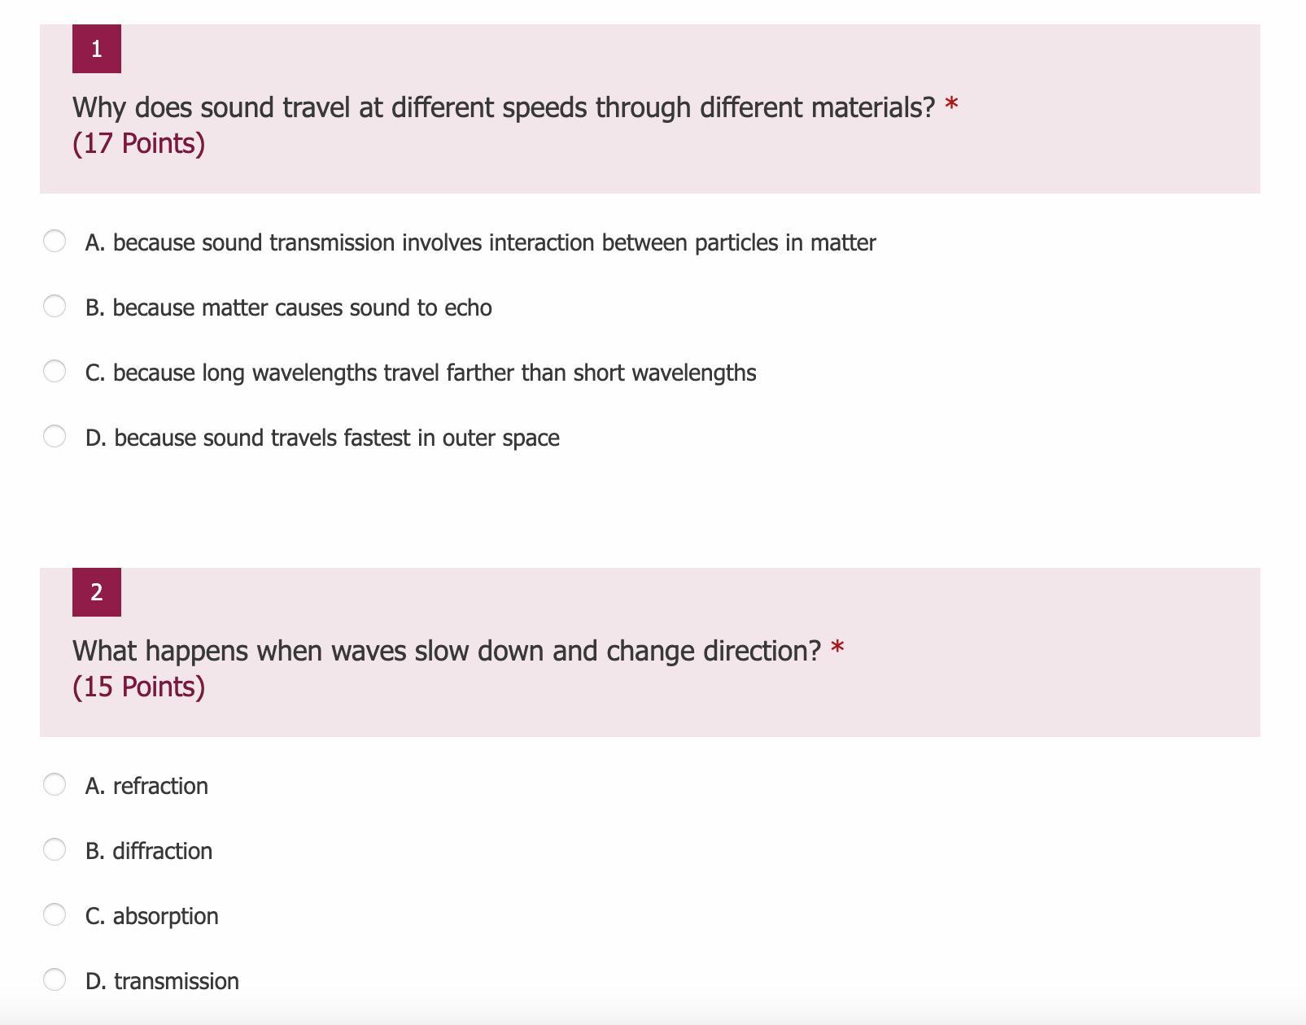The height and width of the screenshot is (1025, 1306).
Task: Pick C. absorption answer
Action: click(x=55, y=914)
